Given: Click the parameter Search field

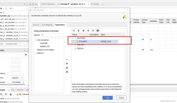Looking at the screenshot, I should [52, 35].
